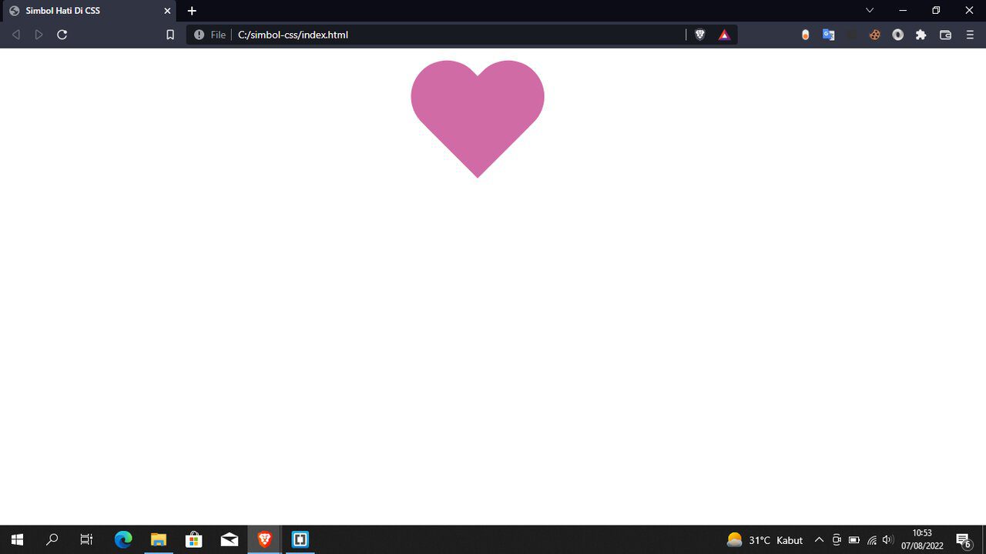
Task: Close the 'Simbol Hati Di CSS' tab
Action: pos(167,11)
